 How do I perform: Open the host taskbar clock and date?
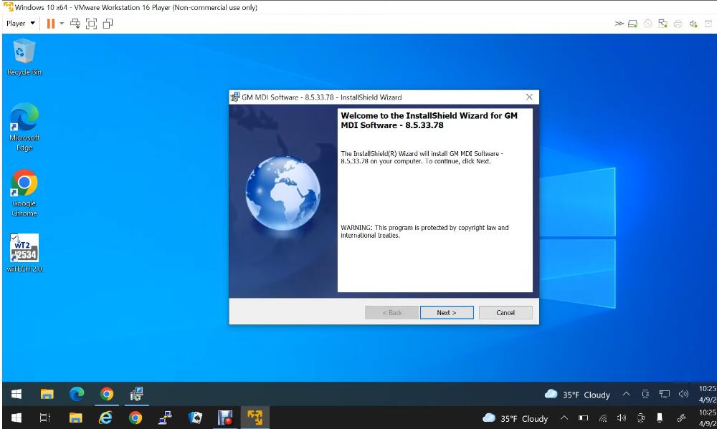click(x=708, y=418)
